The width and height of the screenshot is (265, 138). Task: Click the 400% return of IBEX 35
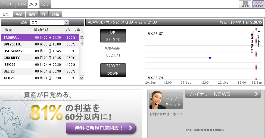point(71,64)
